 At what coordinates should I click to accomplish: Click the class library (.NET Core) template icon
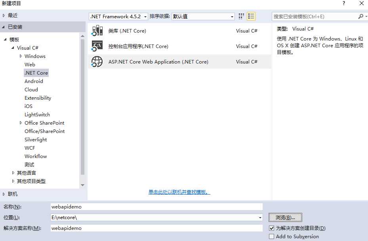(x=97, y=31)
